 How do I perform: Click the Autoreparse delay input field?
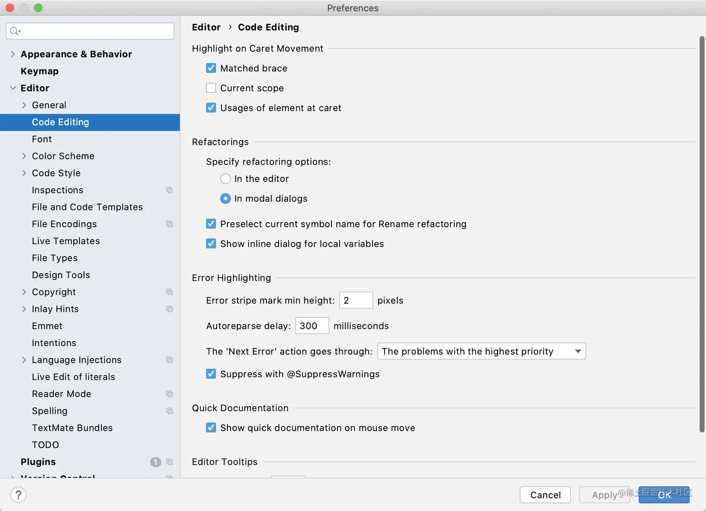coord(312,326)
